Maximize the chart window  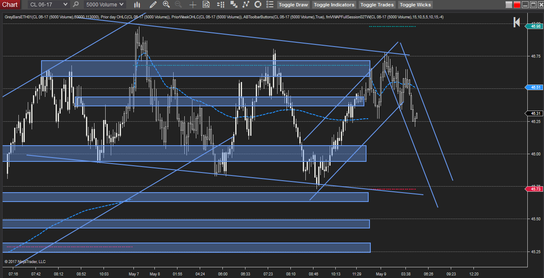pos(533,5)
